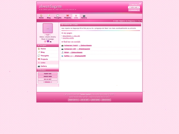Open the neocities profile link
The height and width of the screenshot is (134, 179).
click(x=68, y=38)
